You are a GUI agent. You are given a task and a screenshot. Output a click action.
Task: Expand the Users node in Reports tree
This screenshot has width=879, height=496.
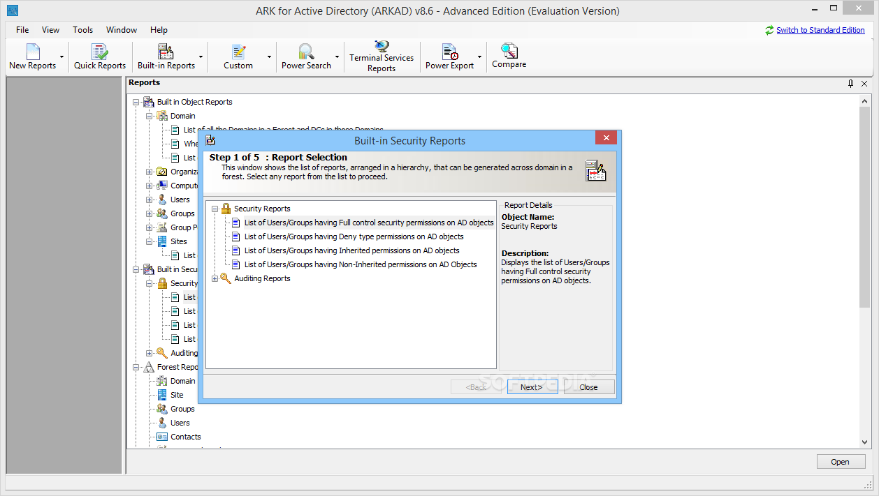point(150,200)
